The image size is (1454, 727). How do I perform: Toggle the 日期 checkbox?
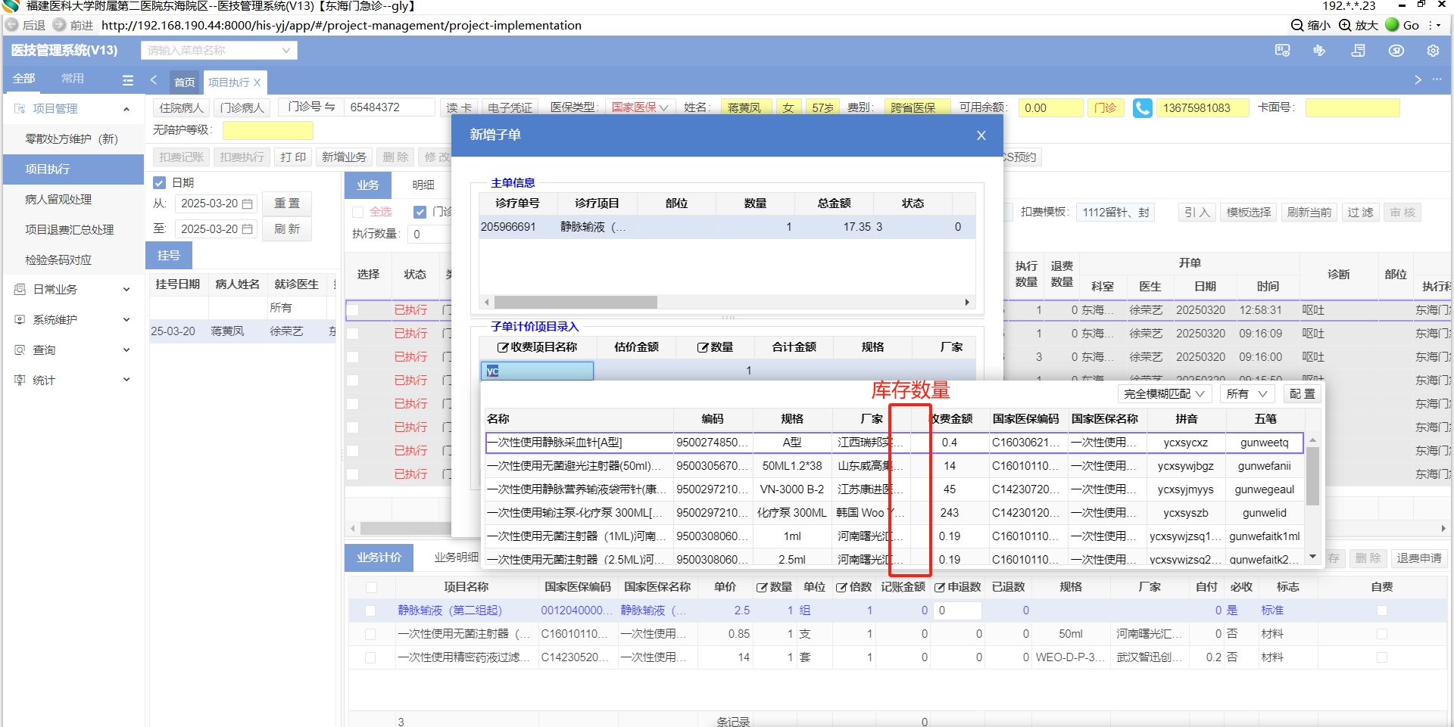pos(159,183)
